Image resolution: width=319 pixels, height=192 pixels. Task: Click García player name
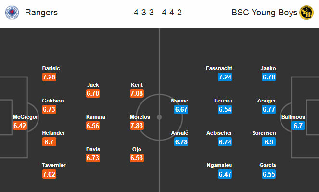point(268,165)
